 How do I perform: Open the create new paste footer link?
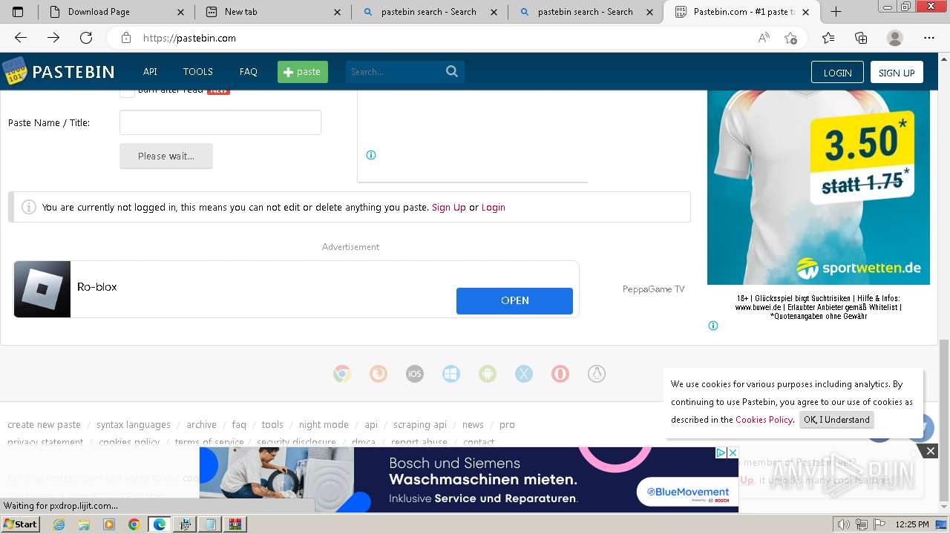(44, 425)
